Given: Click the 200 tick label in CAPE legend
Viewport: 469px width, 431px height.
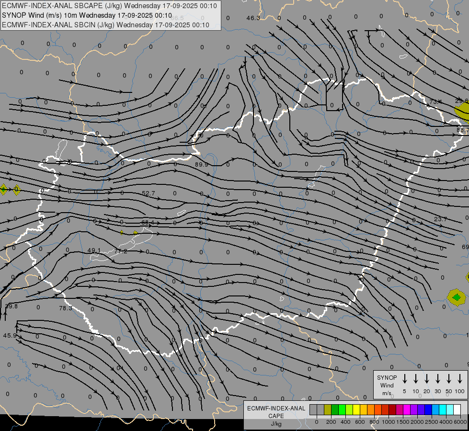Looking at the screenshot, I should (331, 422).
